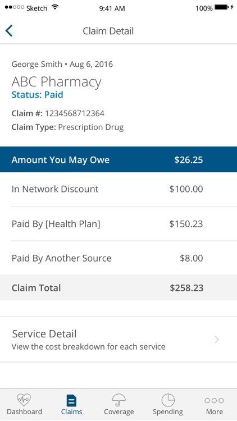Open the Dashboard heart icon tab
This screenshot has width=237, height=421.
[24, 400]
